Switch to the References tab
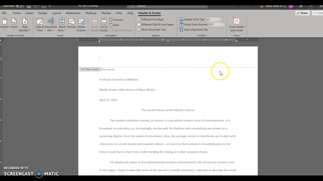This screenshot has width=323, height=181. pyautogui.click(x=73, y=13)
